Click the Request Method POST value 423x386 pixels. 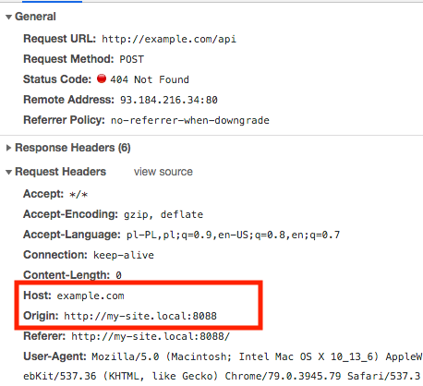tap(131, 59)
